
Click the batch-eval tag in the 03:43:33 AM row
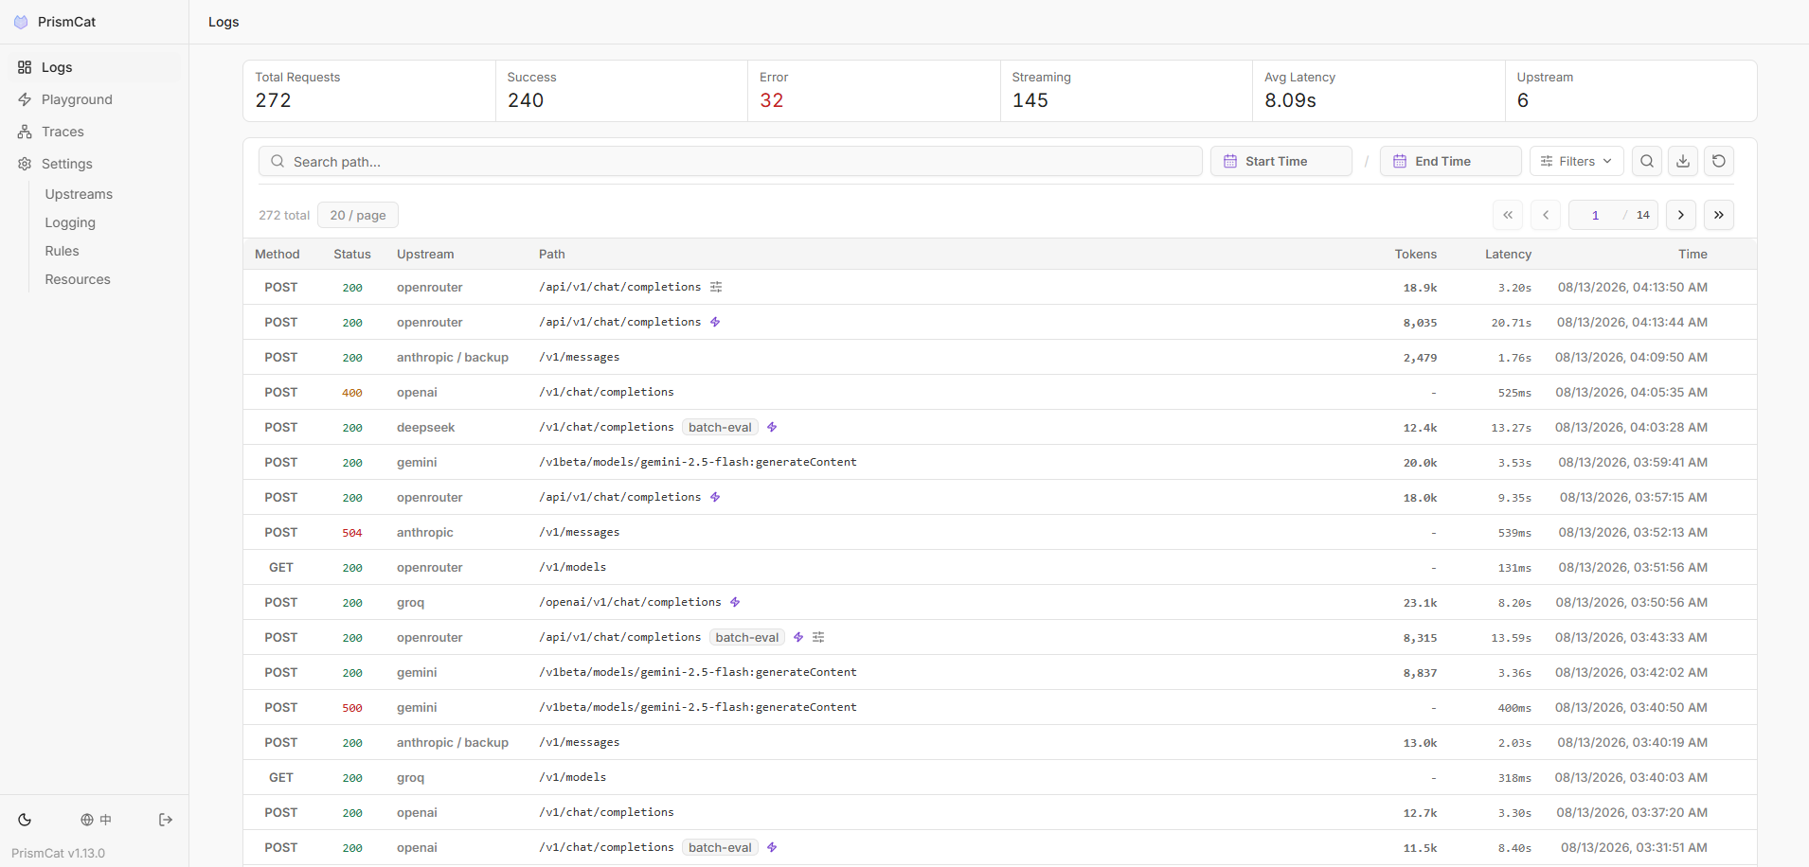tap(747, 637)
